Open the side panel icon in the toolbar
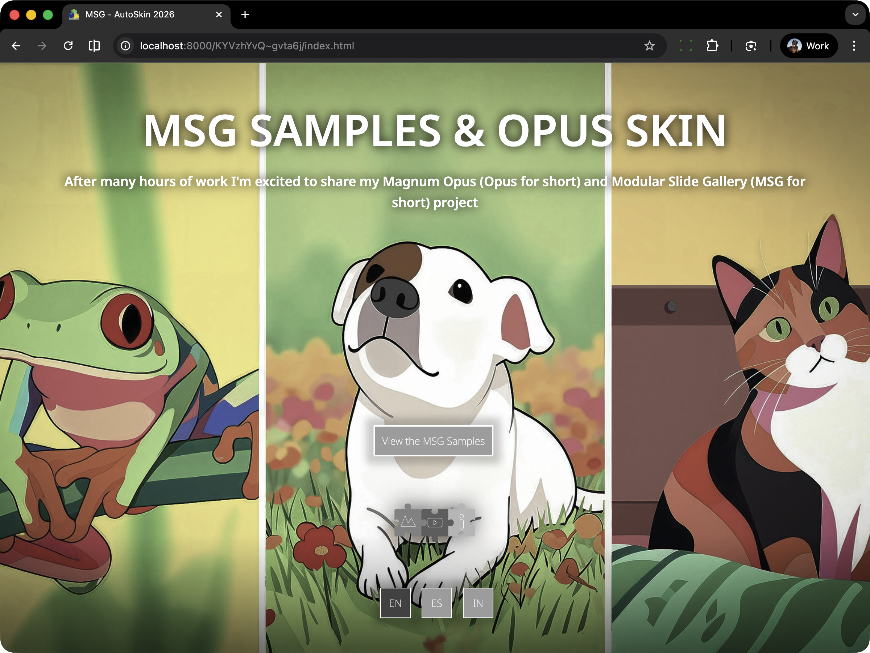 [94, 46]
